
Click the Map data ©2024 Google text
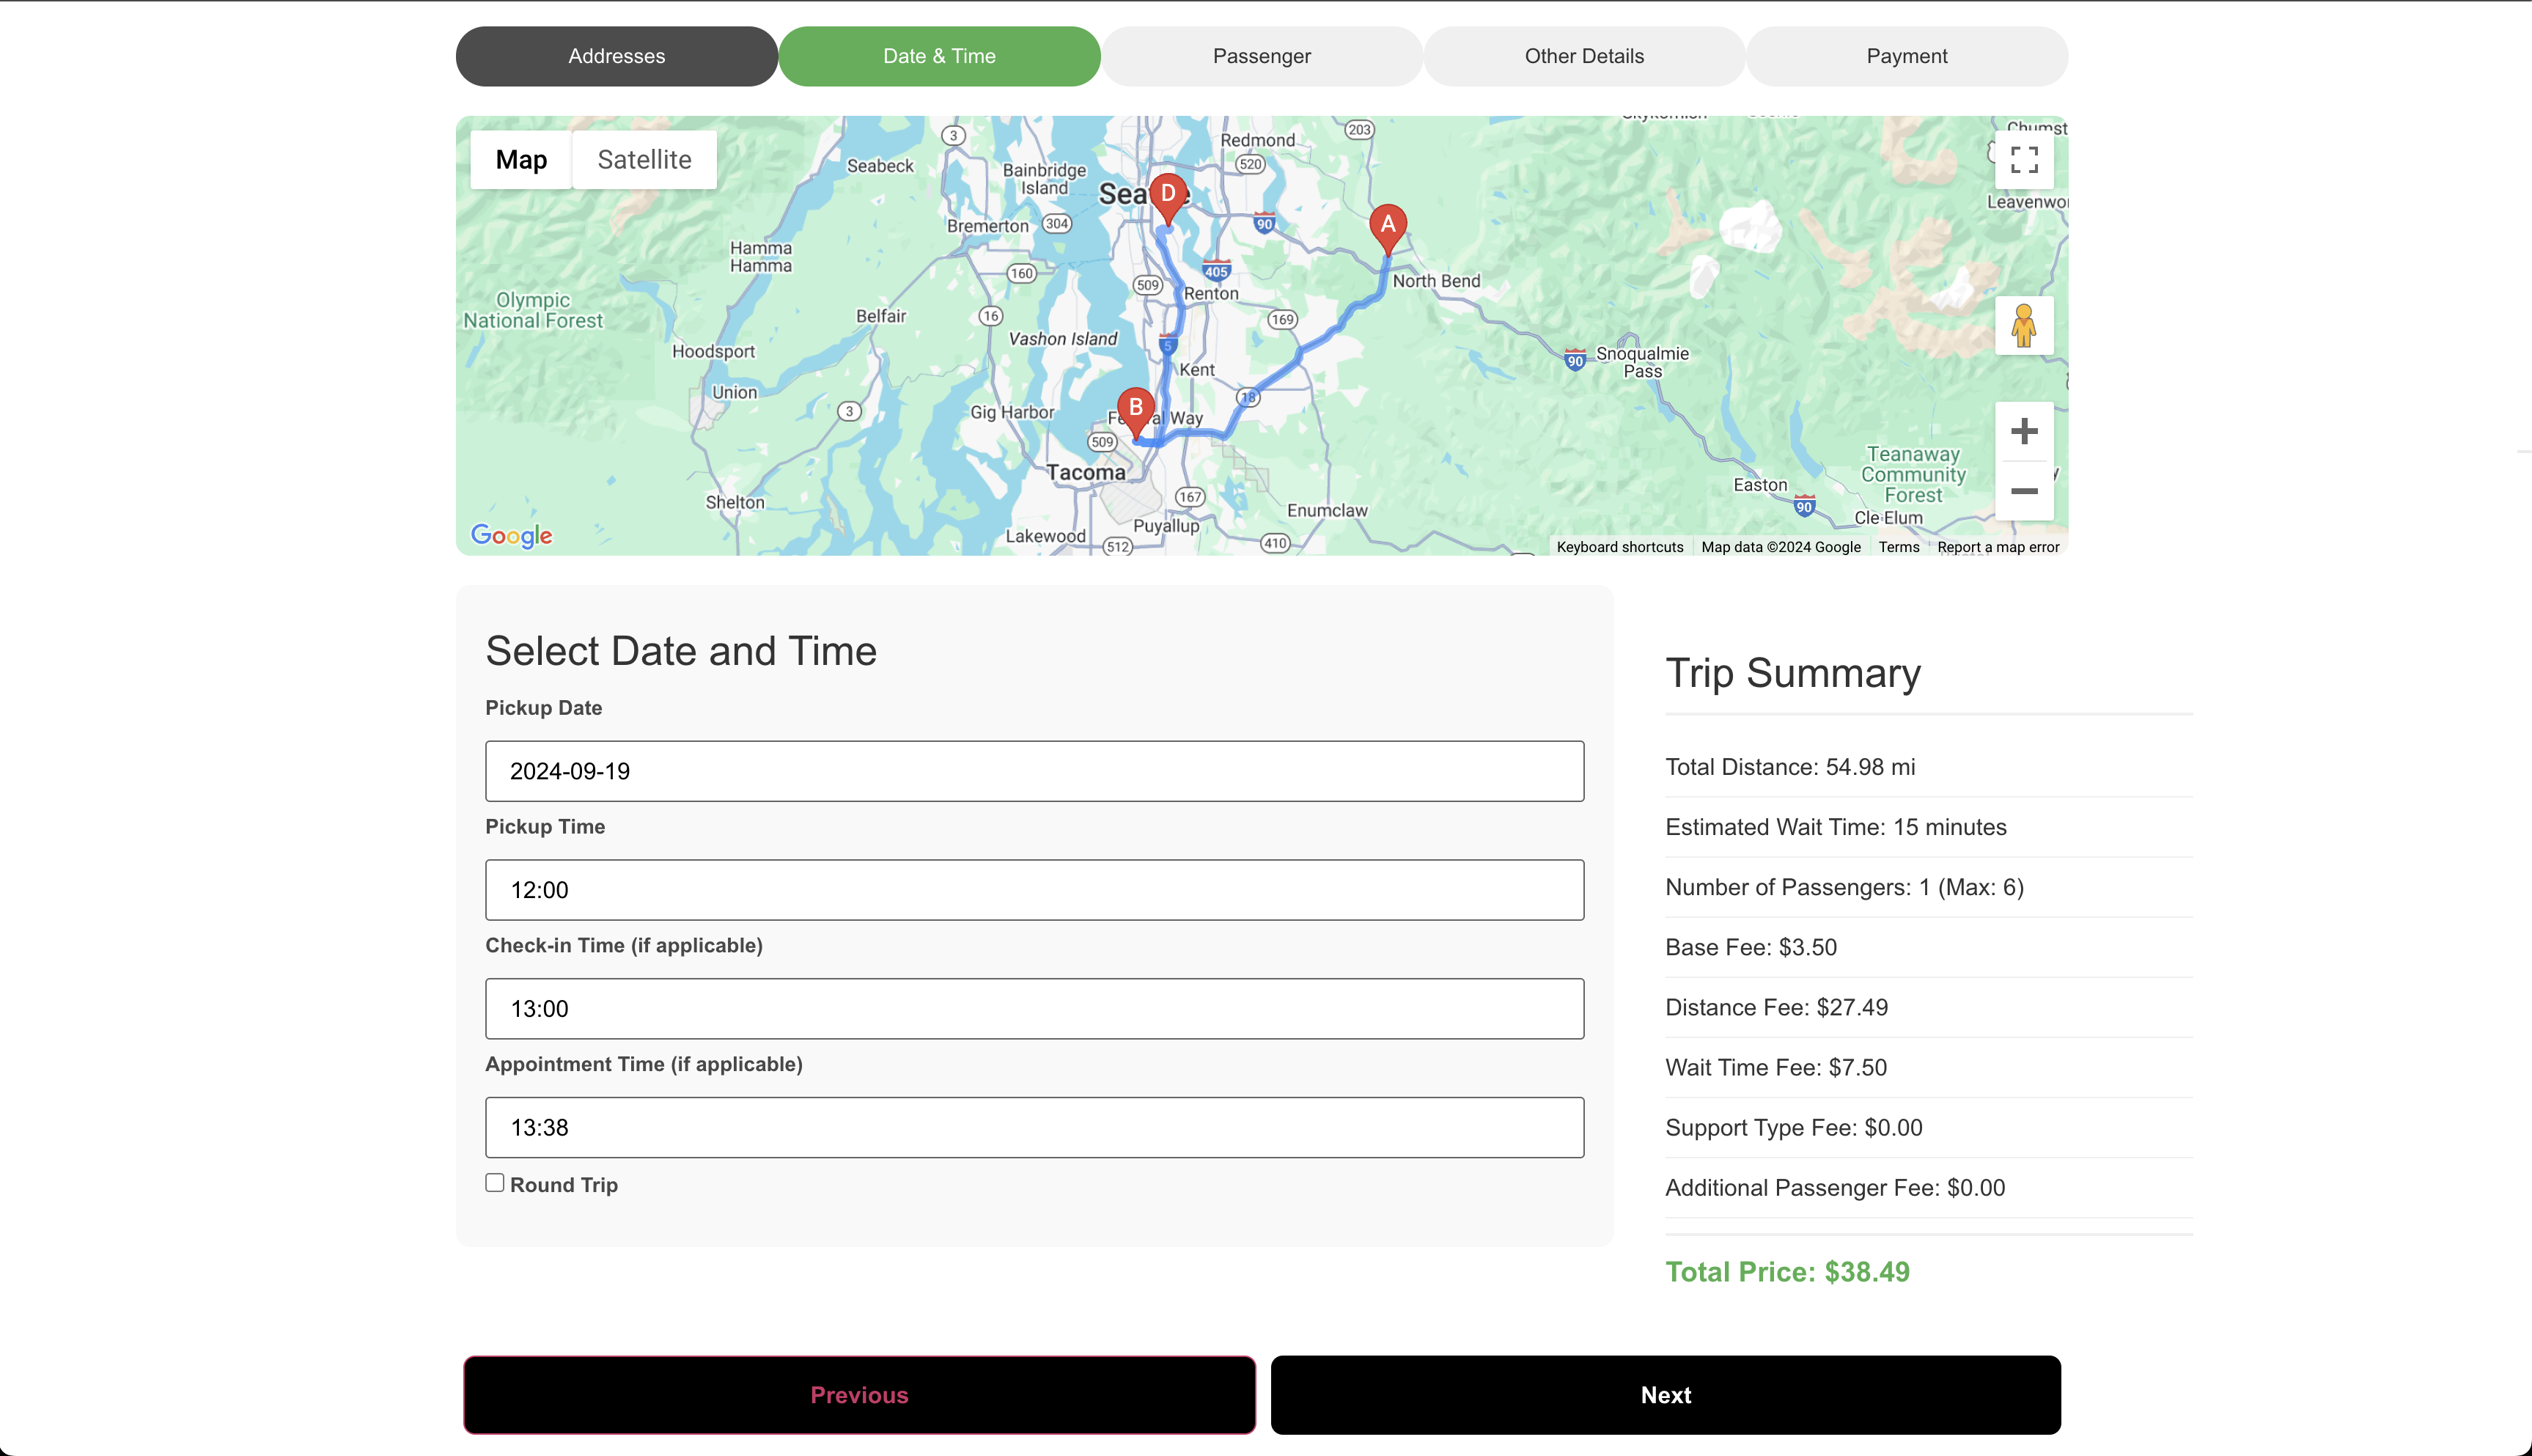[x=1781, y=547]
